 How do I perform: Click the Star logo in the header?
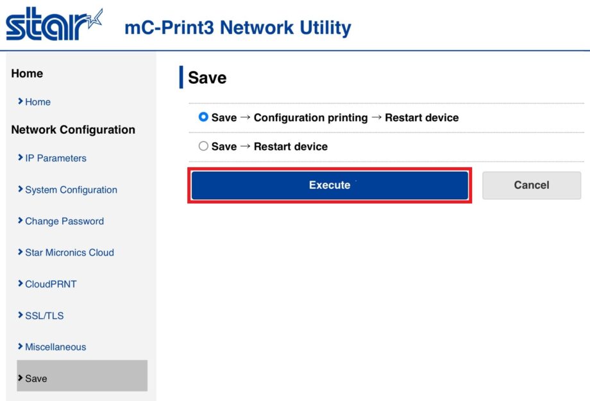[x=54, y=26]
